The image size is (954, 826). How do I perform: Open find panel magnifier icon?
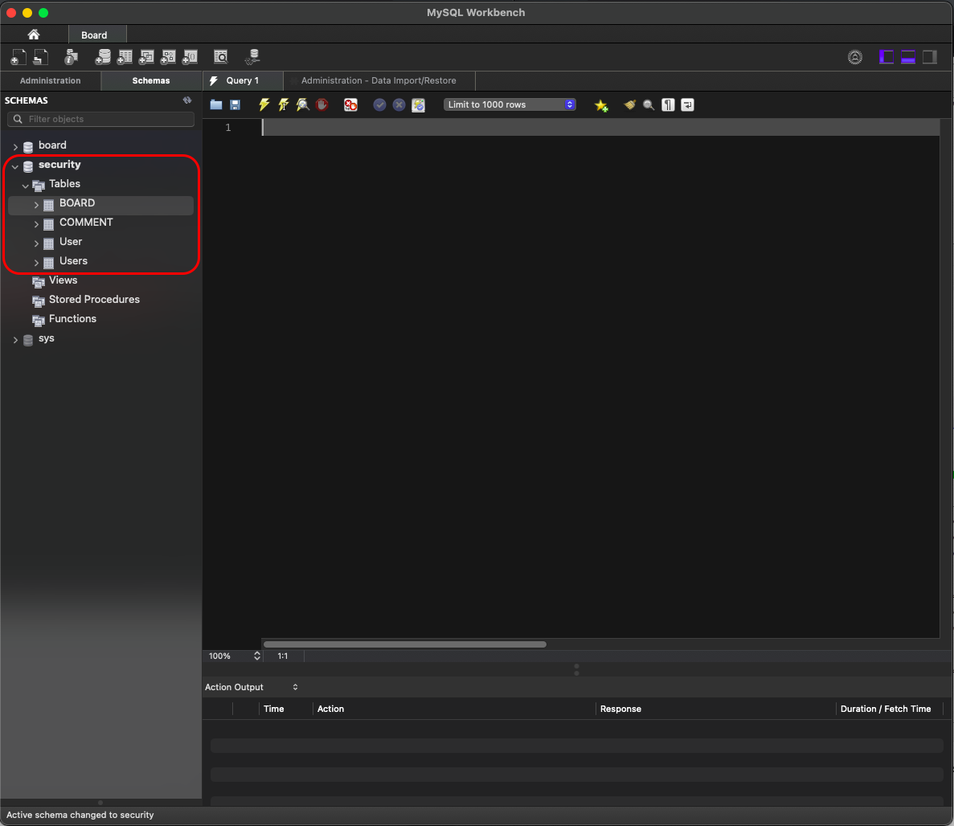(x=649, y=104)
